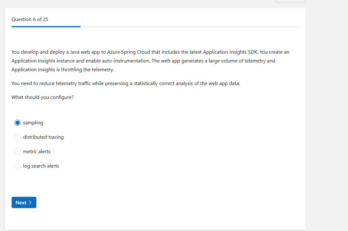Click the "Question 6 of 25" heading
The height and width of the screenshot is (231, 348).
point(30,19)
